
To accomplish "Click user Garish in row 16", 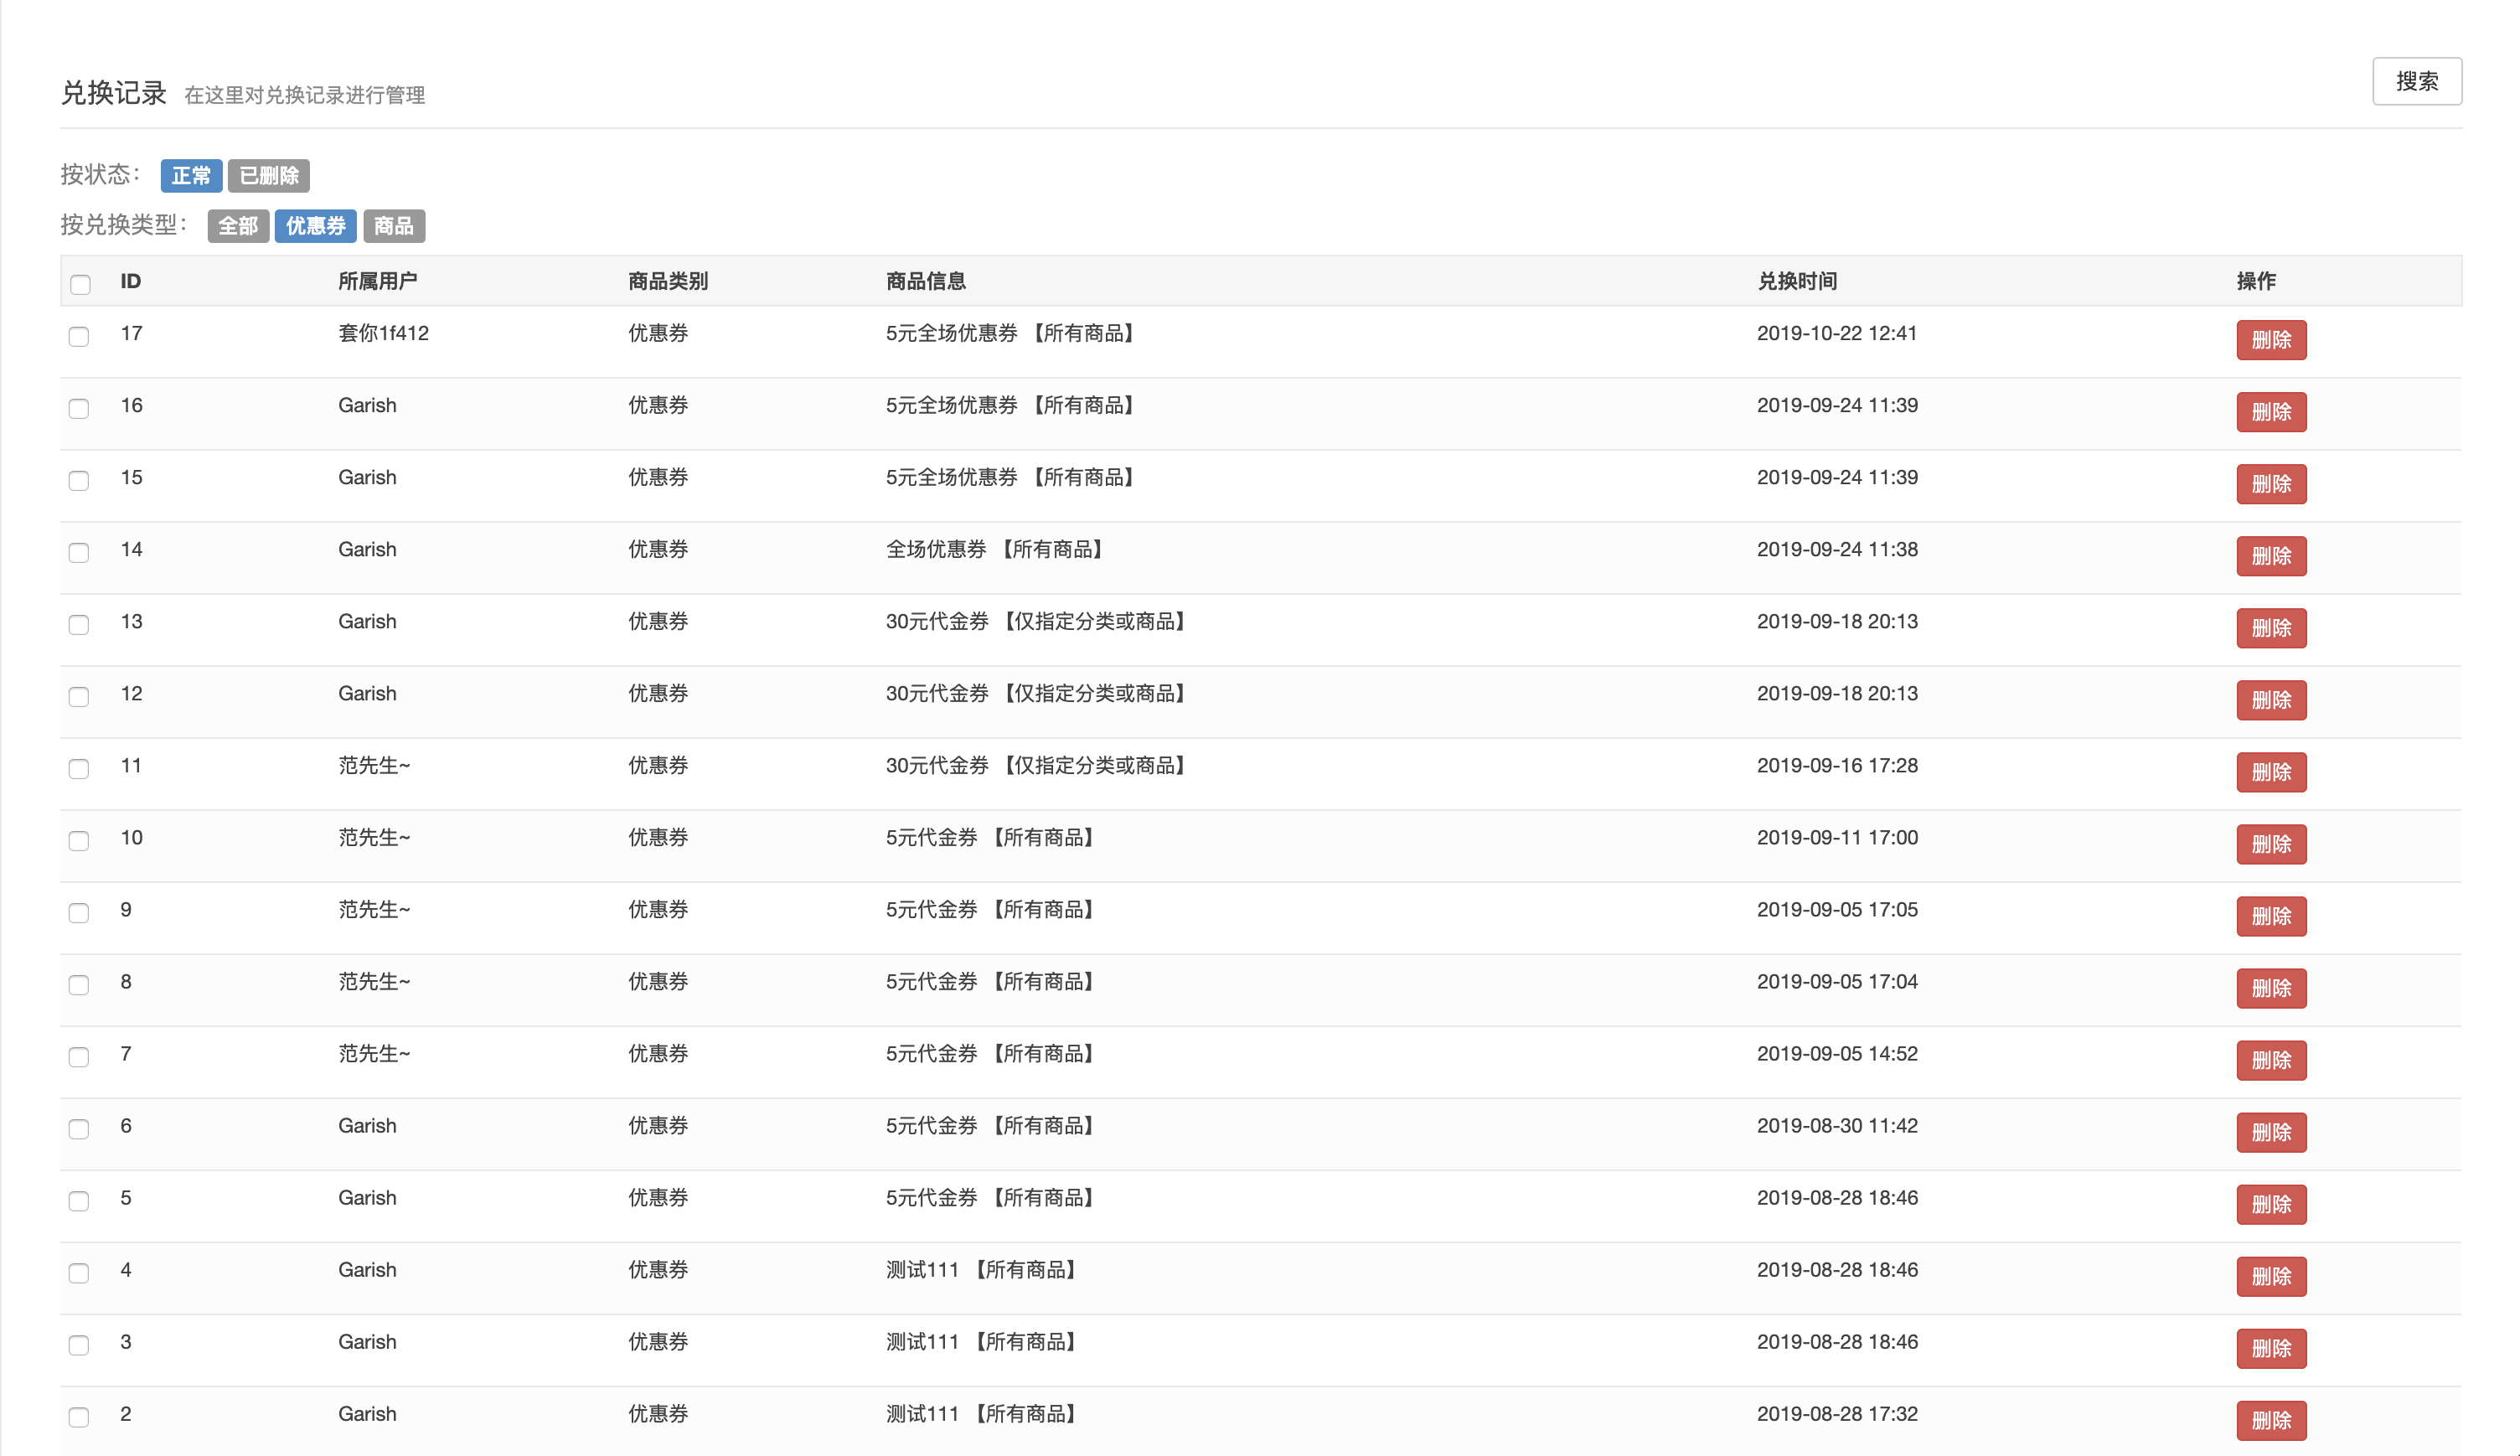I will click(367, 405).
